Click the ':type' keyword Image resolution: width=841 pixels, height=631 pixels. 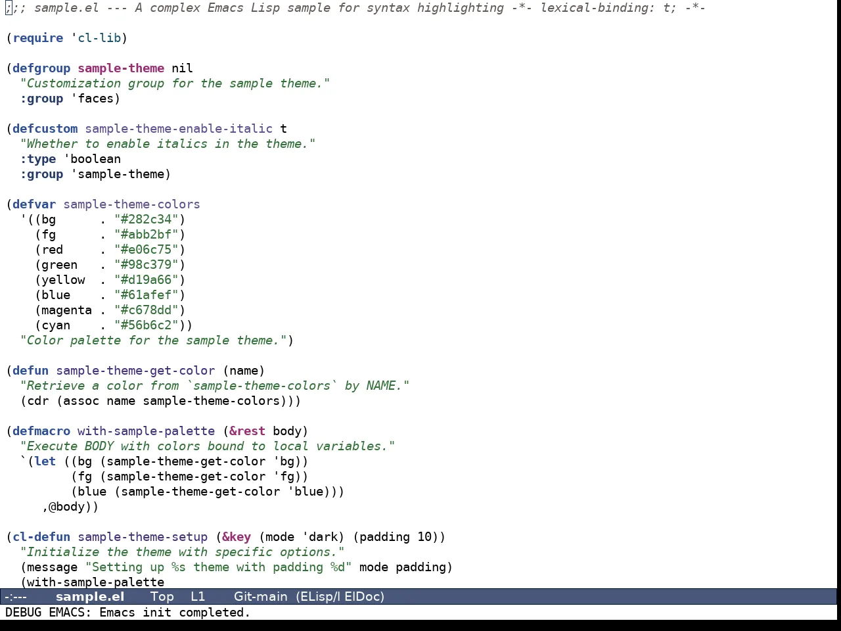[38, 159]
